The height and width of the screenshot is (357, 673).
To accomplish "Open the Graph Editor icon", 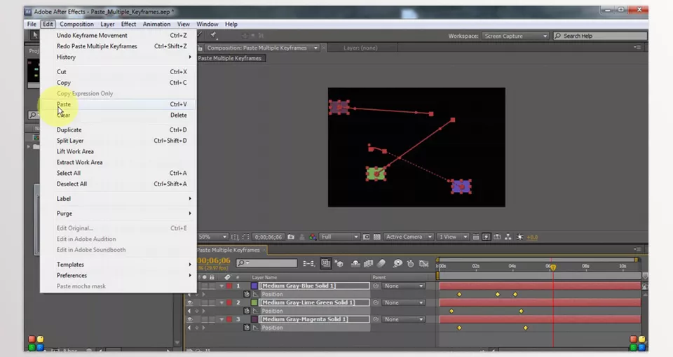I will click(423, 264).
